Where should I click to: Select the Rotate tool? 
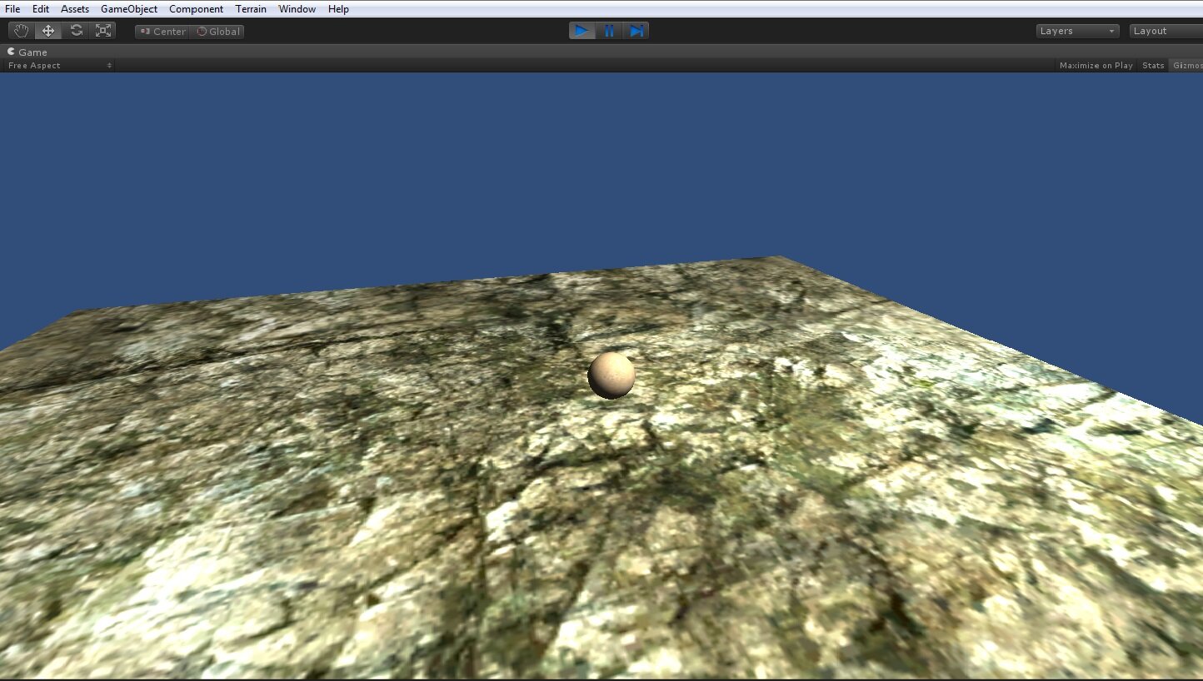[x=76, y=31]
